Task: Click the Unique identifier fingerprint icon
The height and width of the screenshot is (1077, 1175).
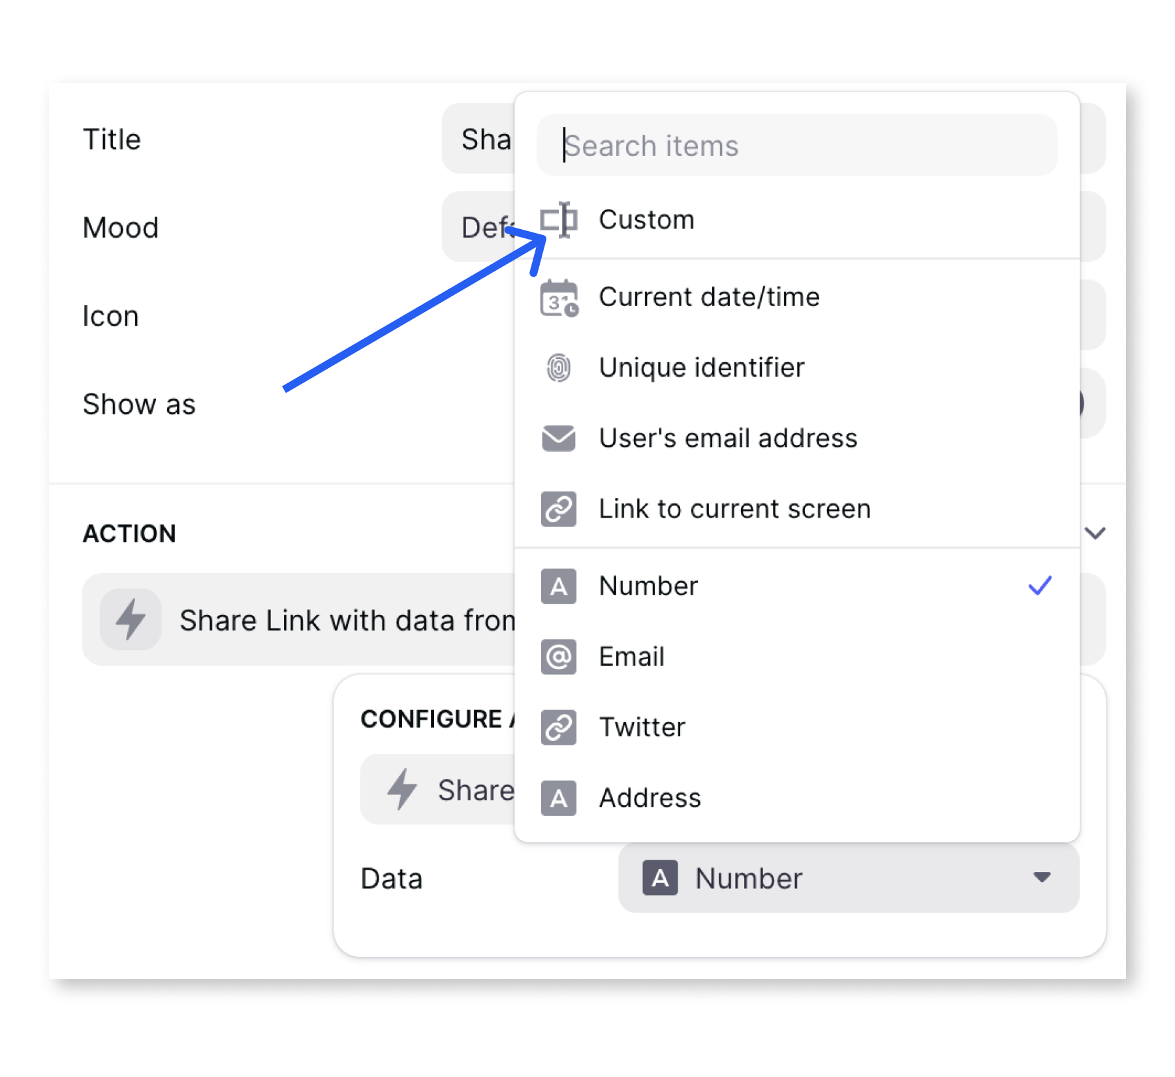Action: 559,368
